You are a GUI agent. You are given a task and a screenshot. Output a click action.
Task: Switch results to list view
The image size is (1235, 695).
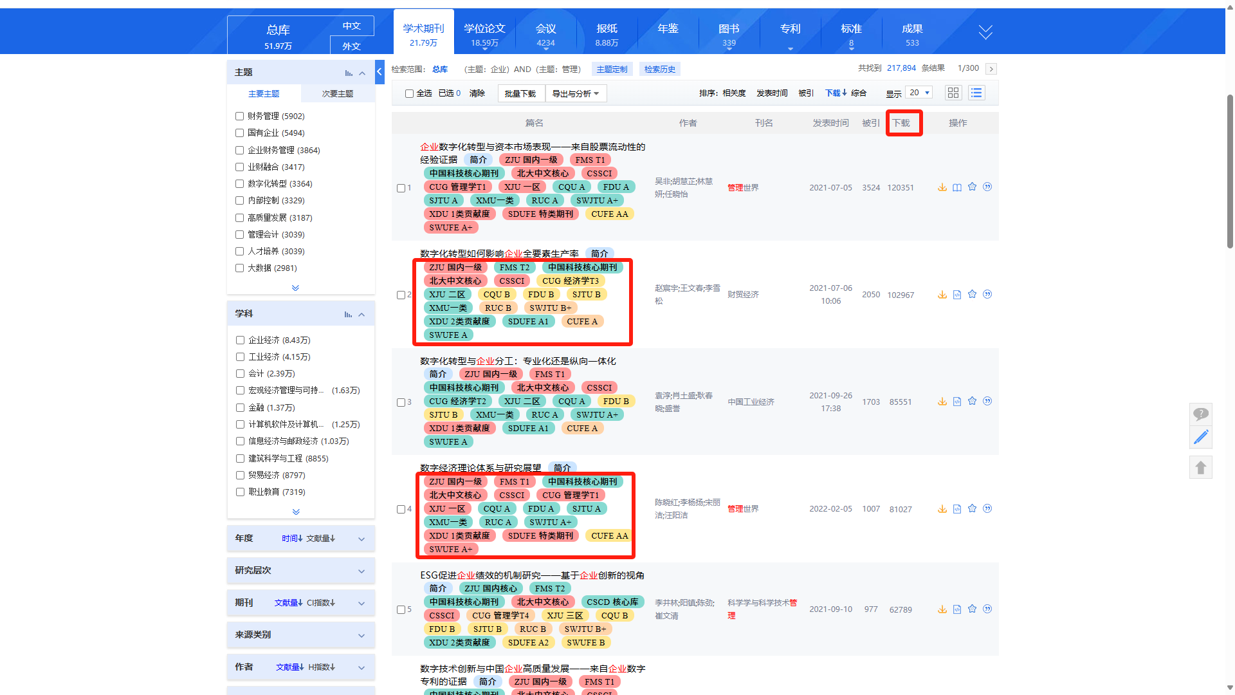976,93
